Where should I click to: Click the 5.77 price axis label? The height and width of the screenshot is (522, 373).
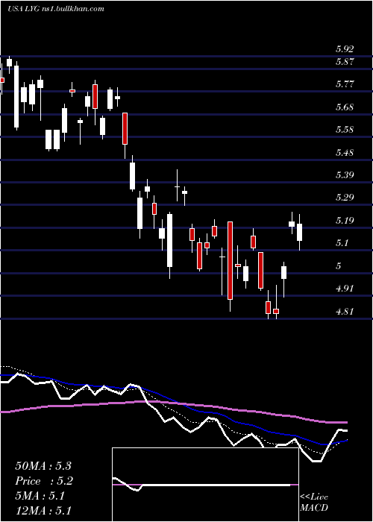coord(345,84)
